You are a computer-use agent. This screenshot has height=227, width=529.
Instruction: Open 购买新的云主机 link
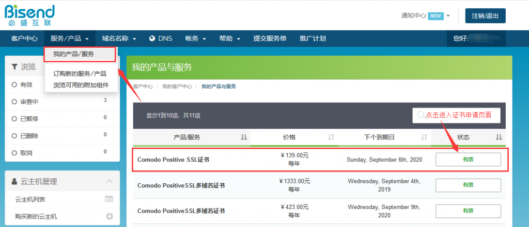click(36, 217)
